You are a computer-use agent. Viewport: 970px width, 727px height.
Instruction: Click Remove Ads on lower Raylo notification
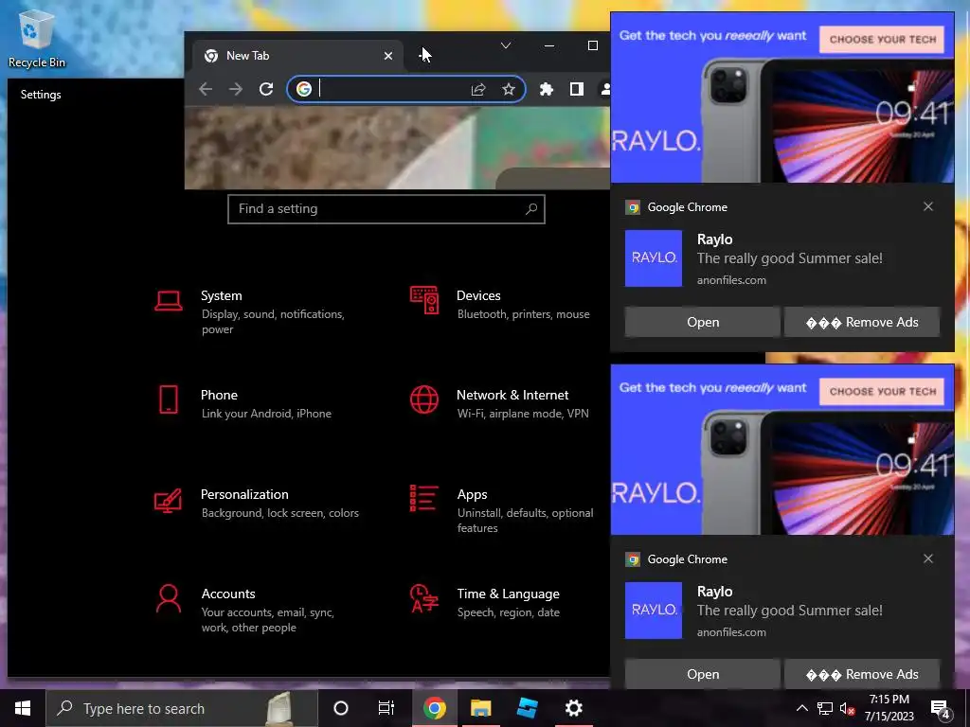pyautogui.click(x=862, y=674)
